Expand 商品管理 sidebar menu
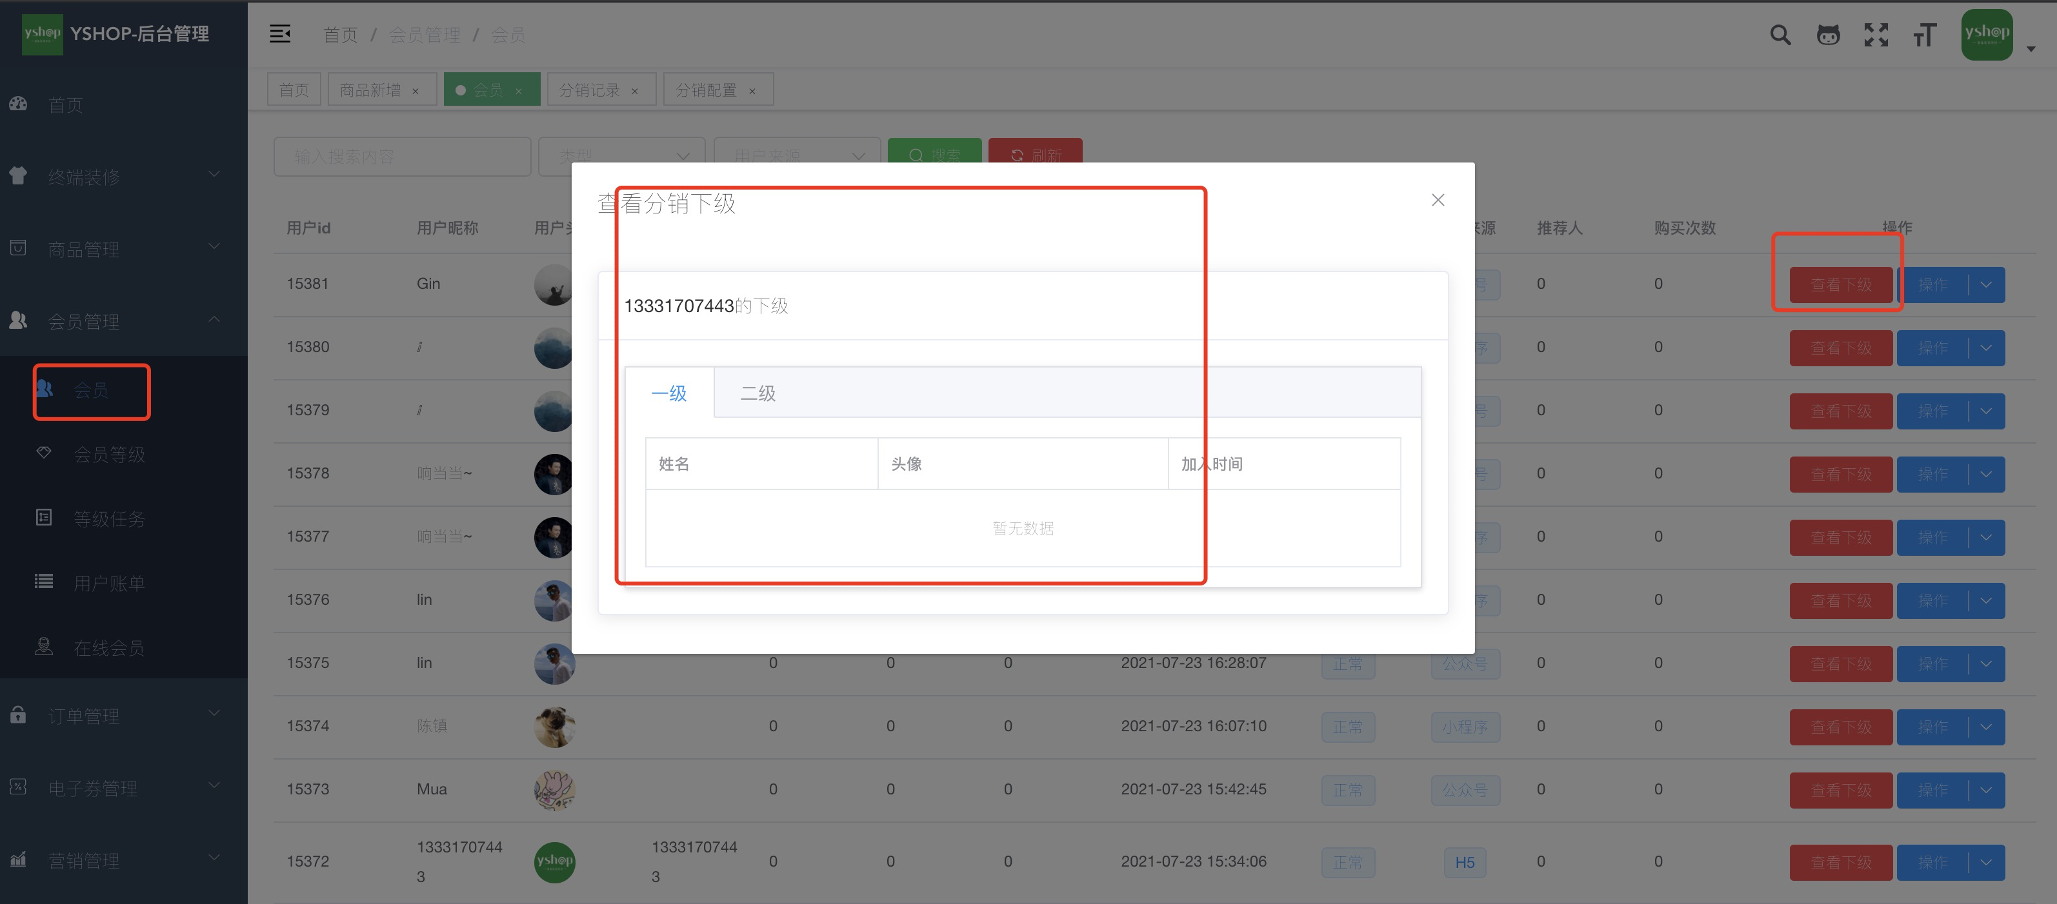2057x904 pixels. 124,249
